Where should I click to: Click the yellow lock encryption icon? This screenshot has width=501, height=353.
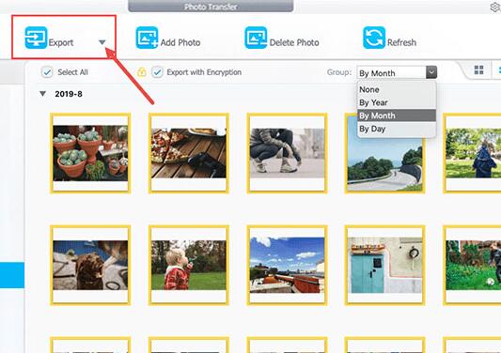[142, 72]
